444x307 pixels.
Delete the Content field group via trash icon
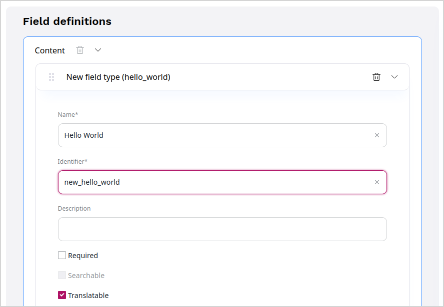80,50
